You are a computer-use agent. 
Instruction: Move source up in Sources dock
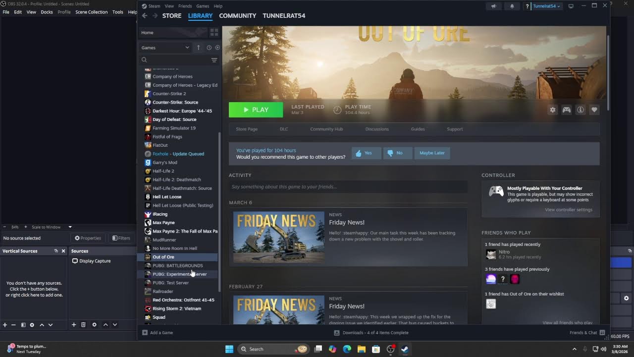pos(106,325)
